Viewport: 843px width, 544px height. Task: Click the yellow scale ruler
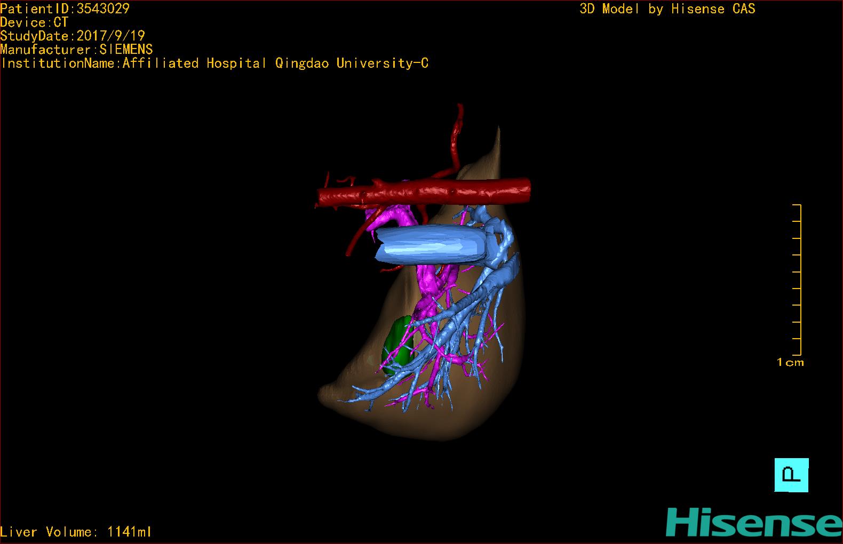pos(797,279)
